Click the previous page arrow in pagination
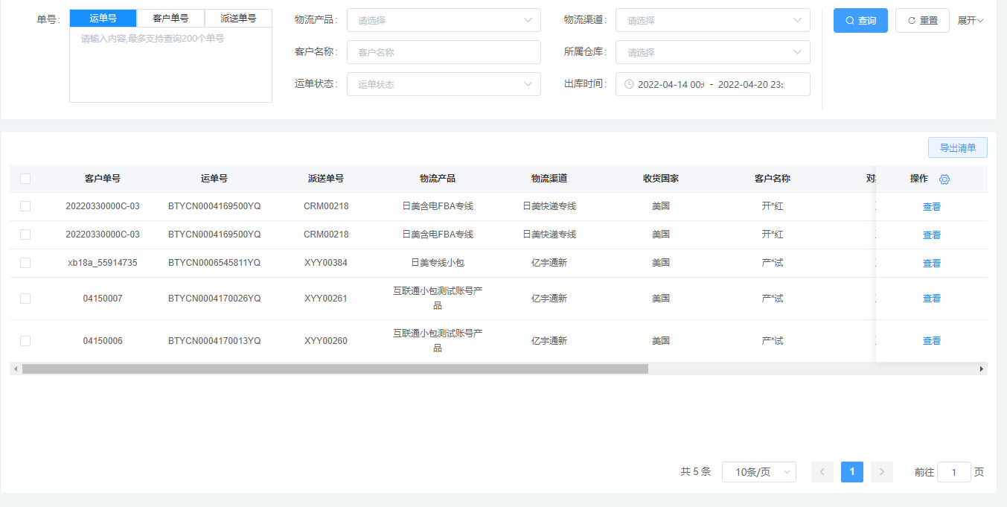Viewport: 1007px width, 507px height. pos(822,472)
